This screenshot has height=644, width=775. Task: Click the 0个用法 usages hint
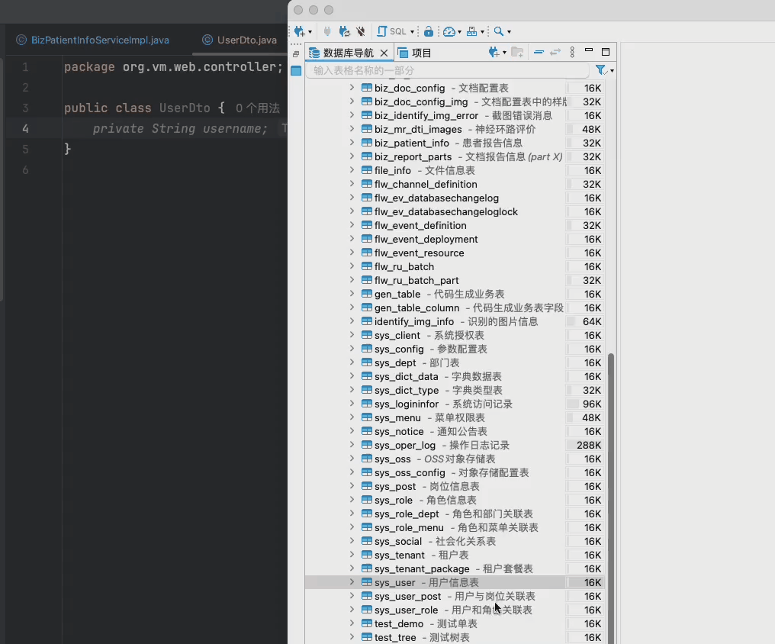[258, 108]
